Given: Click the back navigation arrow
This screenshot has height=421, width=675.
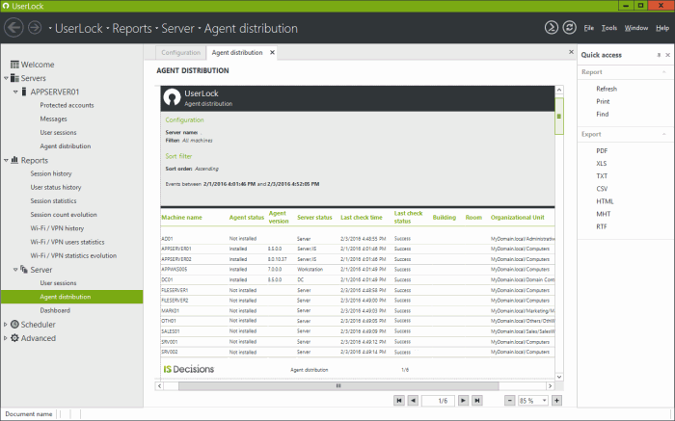Looking at the screenshot, I should pyautogui.click(x=13, y=28).
